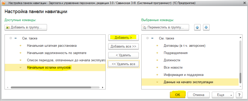This screenshot has width=248, height=101.
Task: Click the '< Удалить' button
Action: pos(123,55)
